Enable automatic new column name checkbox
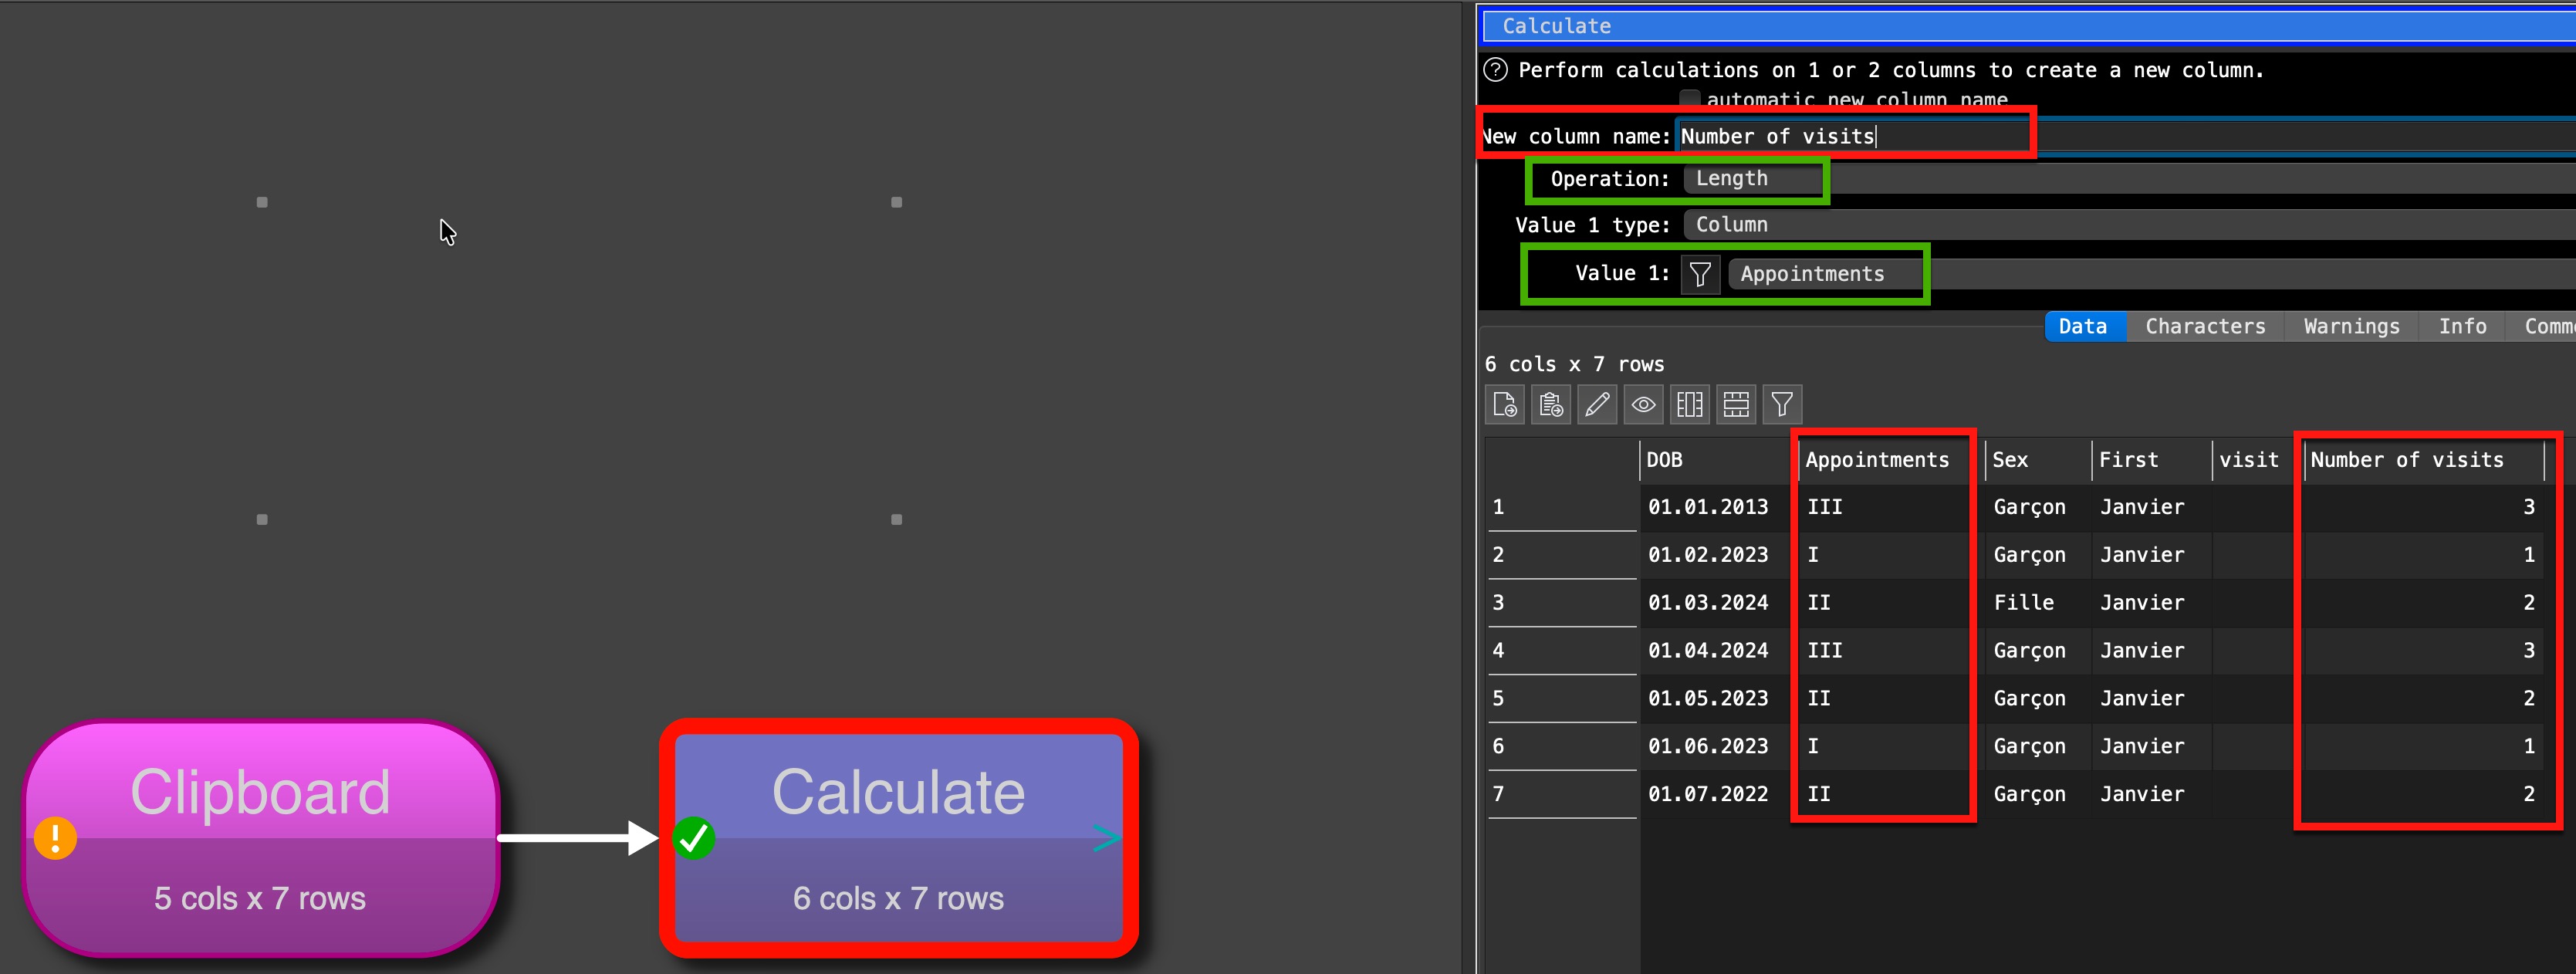The image size is (2576, 974). click(x=1689, y=99)
